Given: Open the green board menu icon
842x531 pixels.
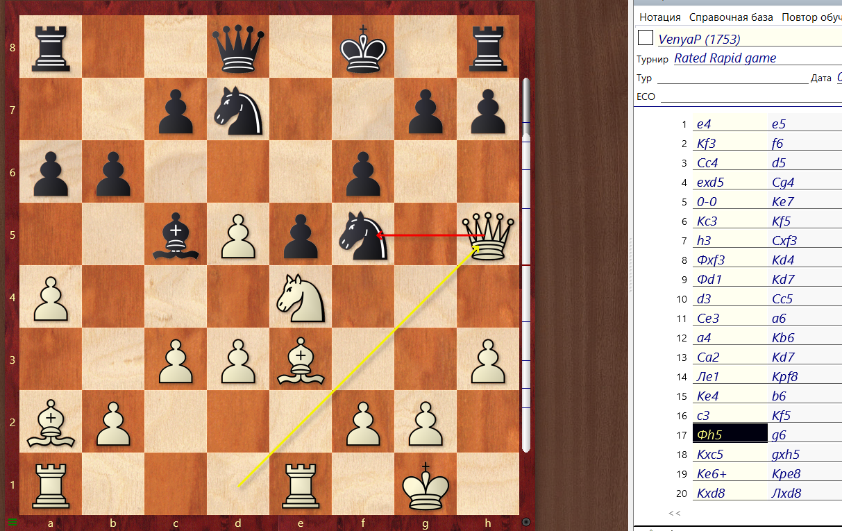Looking at the screenshot, I should pyautogui.click(x=11, y=522).
